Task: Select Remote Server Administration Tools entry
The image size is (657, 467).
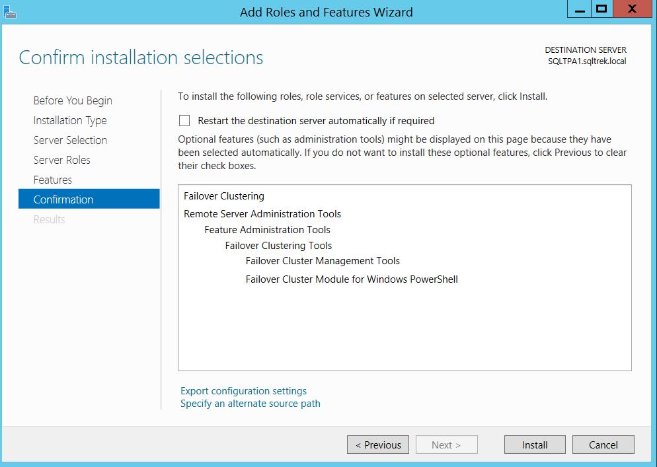Action: [262, 214]
